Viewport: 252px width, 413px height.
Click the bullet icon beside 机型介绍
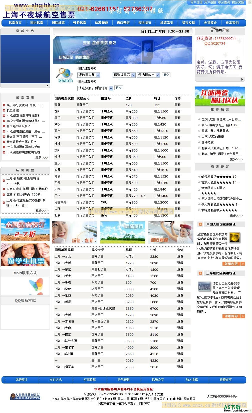(x=4, y=110)
